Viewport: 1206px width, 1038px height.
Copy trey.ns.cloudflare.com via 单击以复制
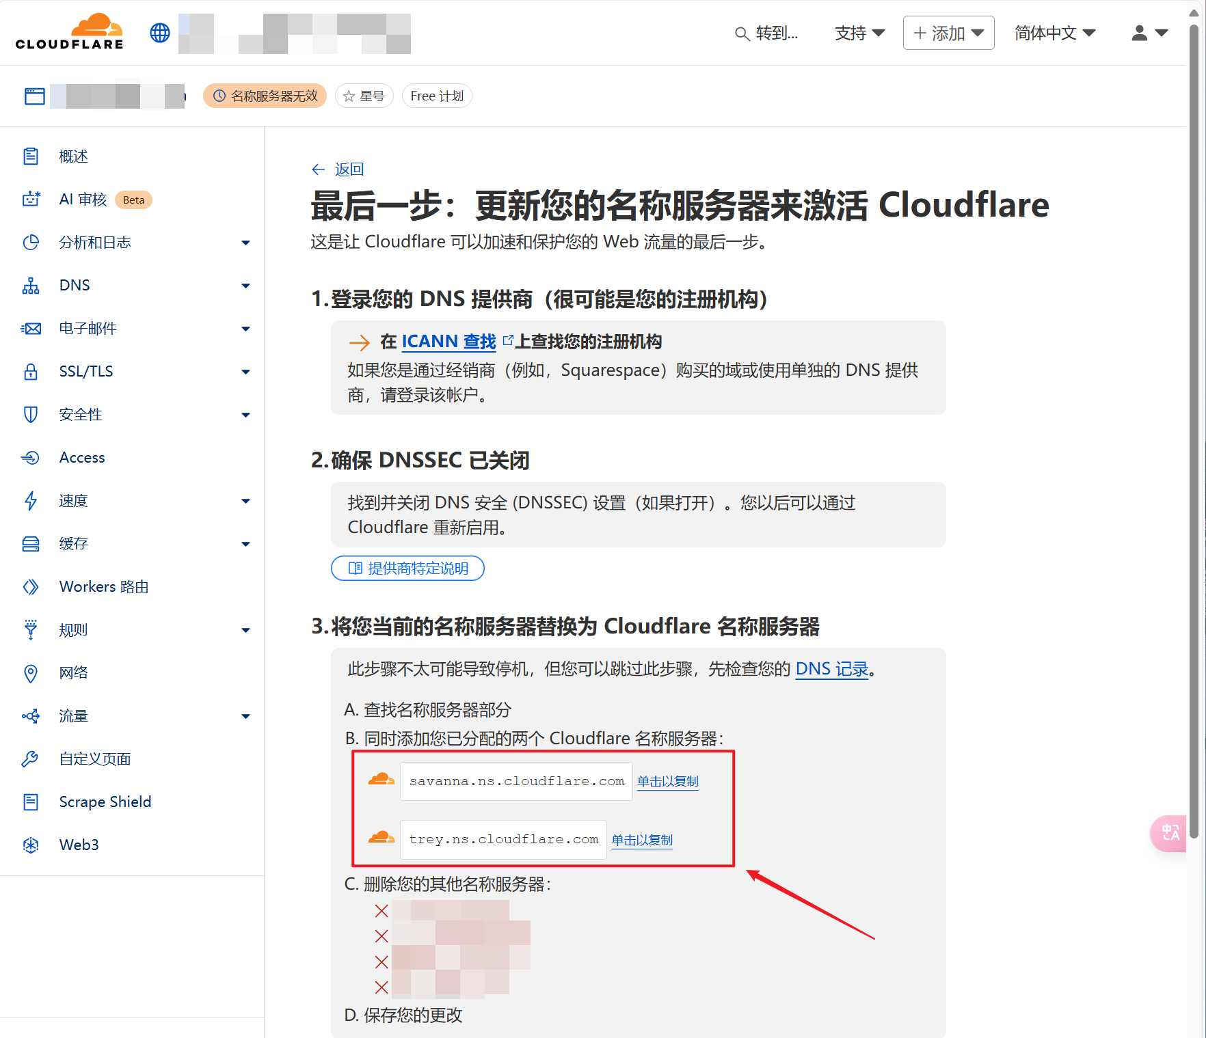click(x=642, y=840)
